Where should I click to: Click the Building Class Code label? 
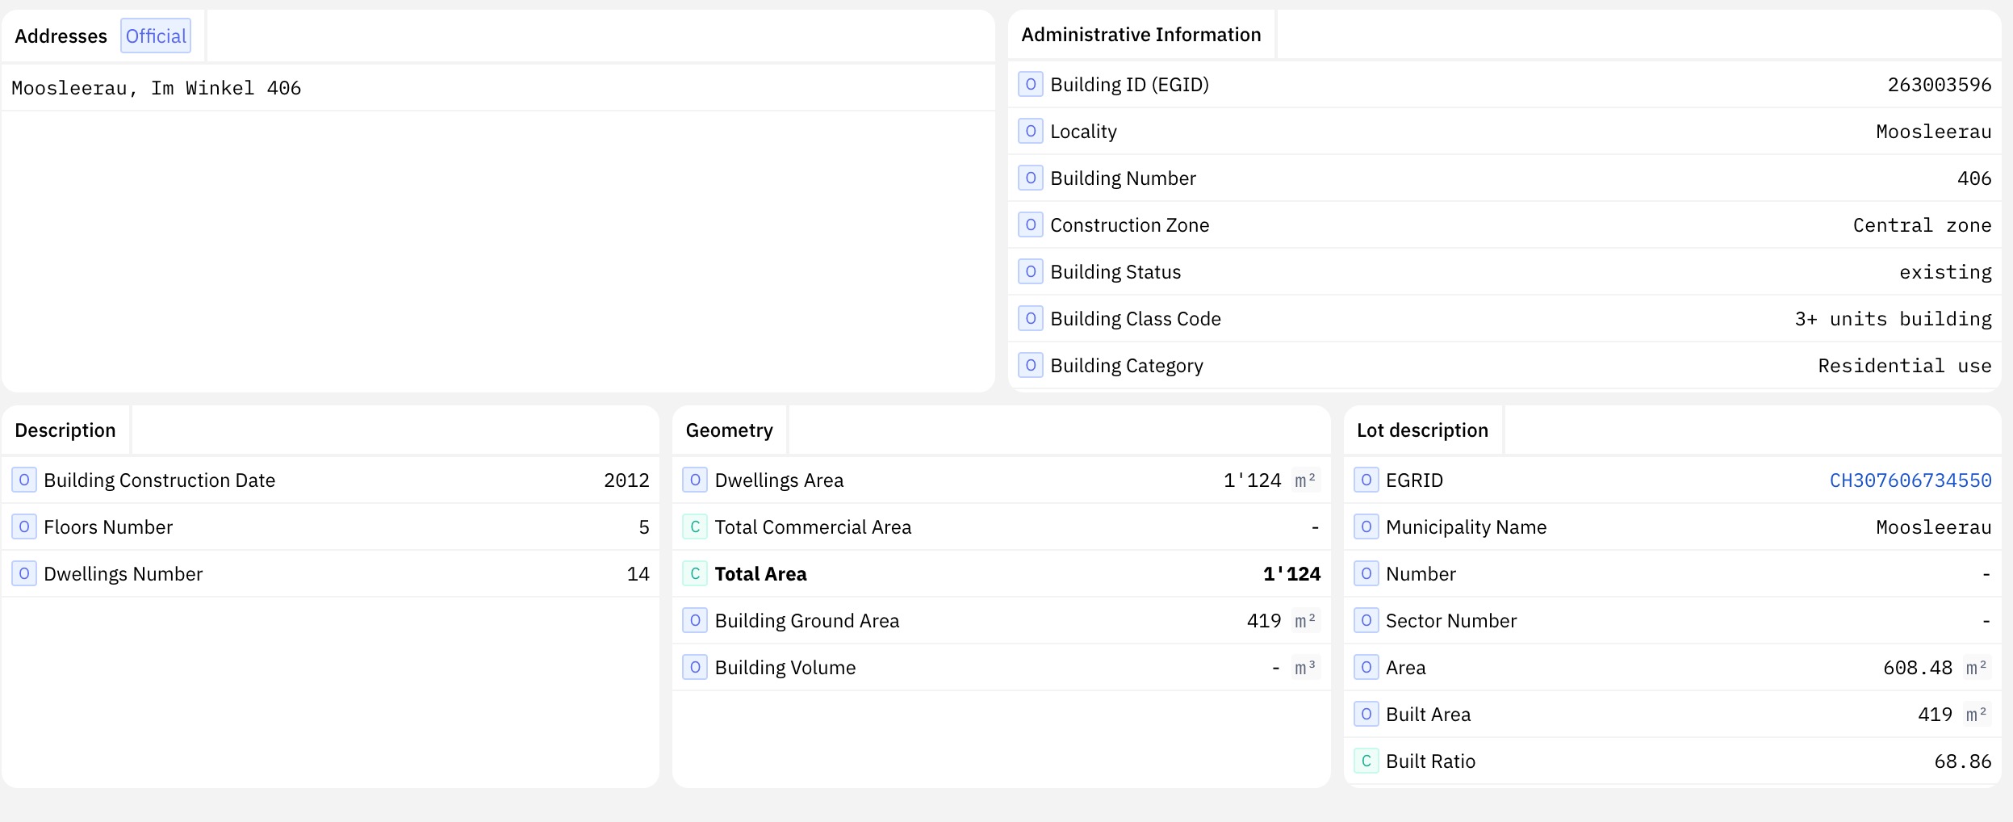[1135, 319]
